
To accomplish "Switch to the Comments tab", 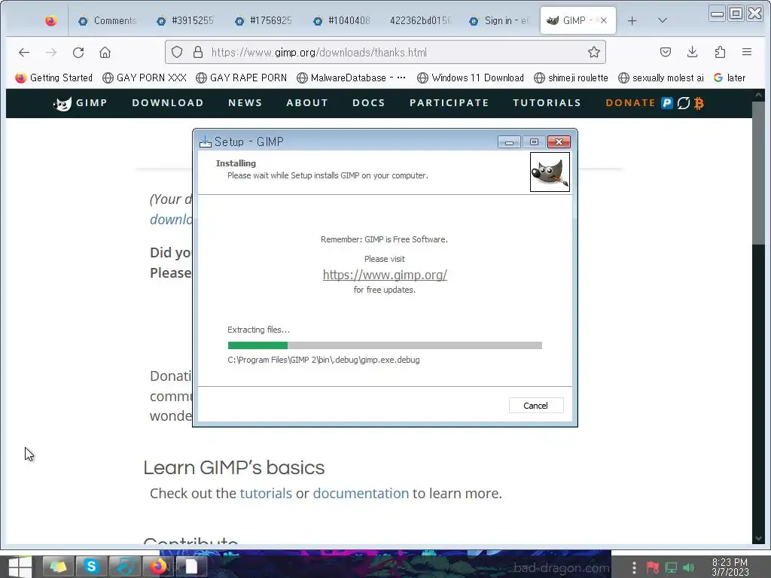I will [x=107, y=20].
